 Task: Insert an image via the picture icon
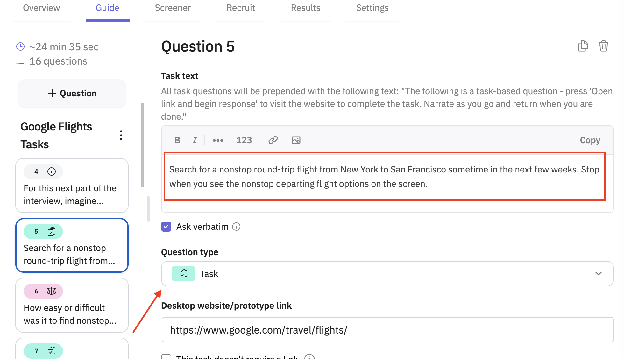point(296,140)
